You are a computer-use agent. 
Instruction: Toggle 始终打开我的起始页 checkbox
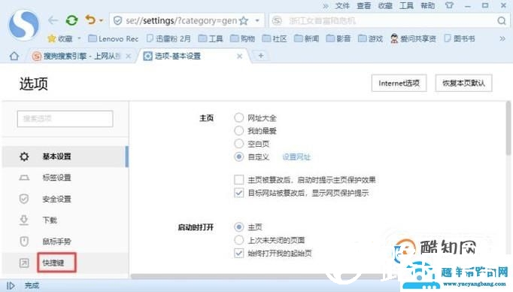(x=239, y=253)
